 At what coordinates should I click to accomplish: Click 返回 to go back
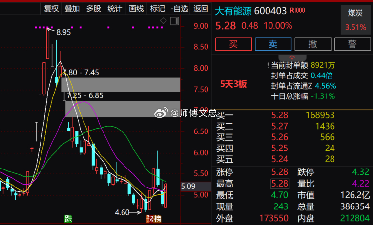[x=201, y=9]
